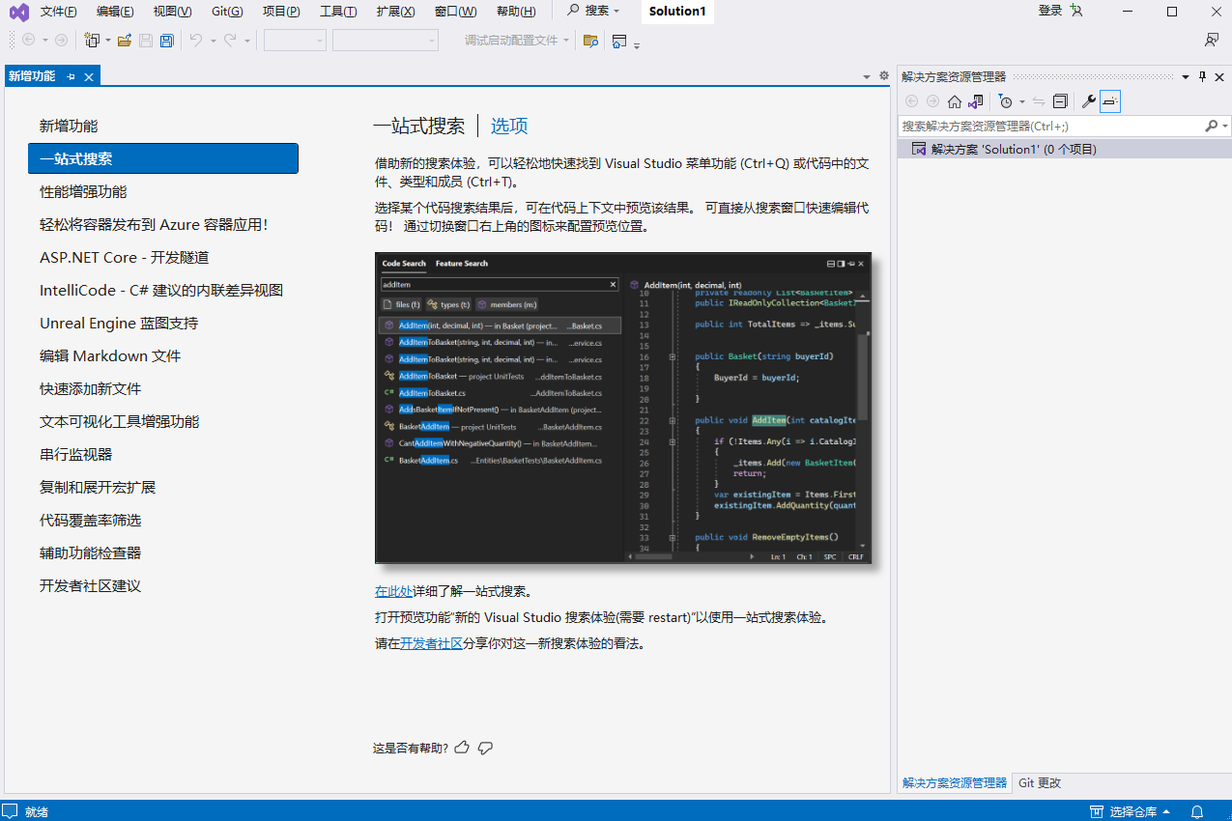Switch to the Git 更改 tab
The image size is (1232, 821).
pos(1039,782)
